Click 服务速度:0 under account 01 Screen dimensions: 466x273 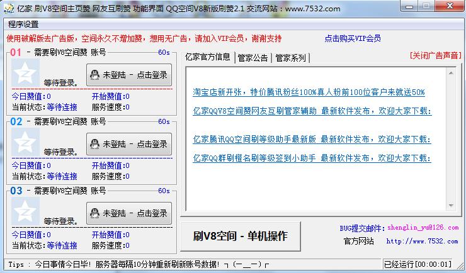point(111,107)
